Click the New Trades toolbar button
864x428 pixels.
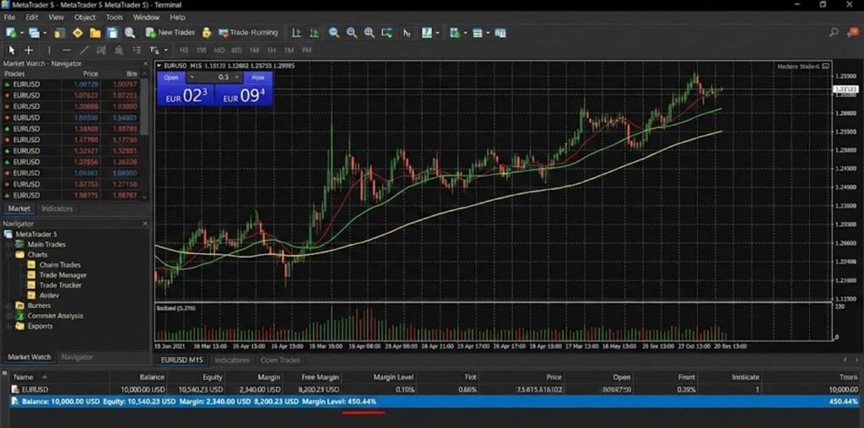point(170,33)
